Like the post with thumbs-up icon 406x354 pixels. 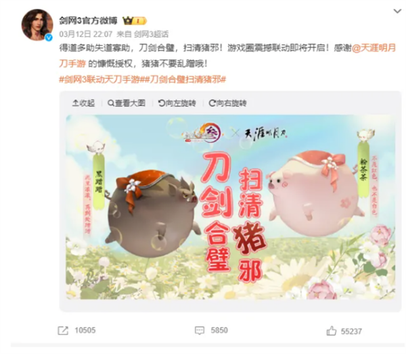pyautogui.click(x=332, y=331)
